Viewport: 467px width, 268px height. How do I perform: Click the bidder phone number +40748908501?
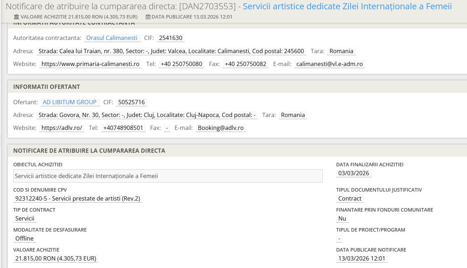(x=123, y=128)
